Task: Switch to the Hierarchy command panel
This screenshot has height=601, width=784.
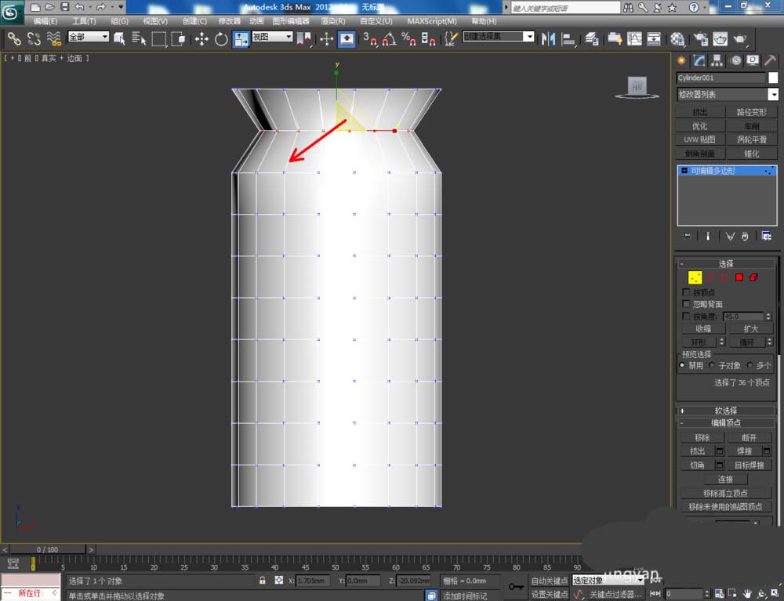Action: click(717, 60)
